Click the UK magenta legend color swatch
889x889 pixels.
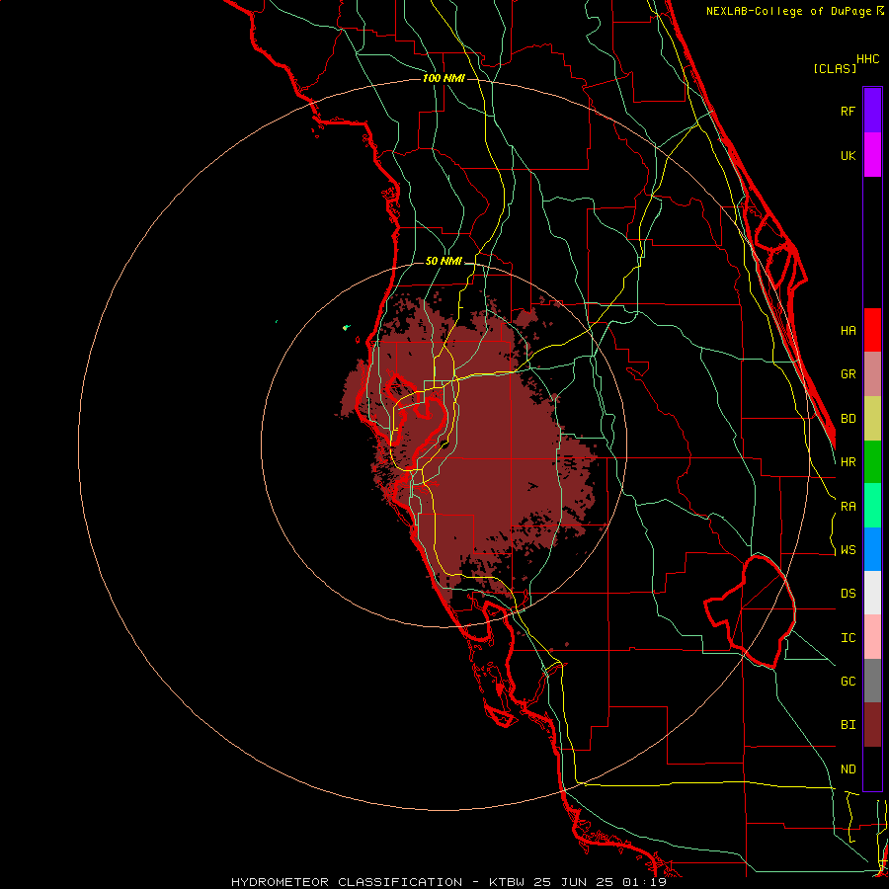pyautogui.click(x=872, y=155)
